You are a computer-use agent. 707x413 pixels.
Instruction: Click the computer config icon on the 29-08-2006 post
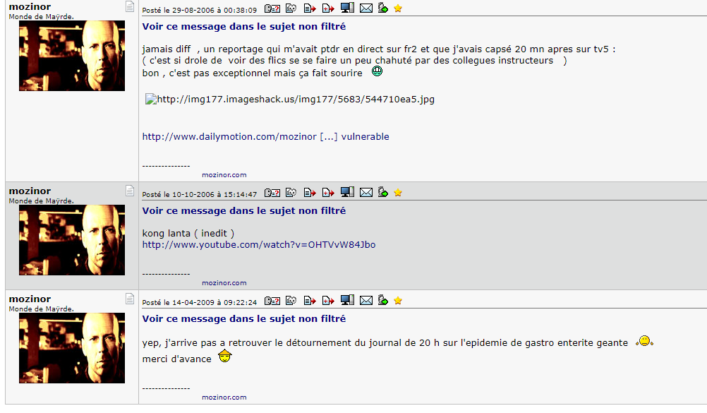[347, 8]
